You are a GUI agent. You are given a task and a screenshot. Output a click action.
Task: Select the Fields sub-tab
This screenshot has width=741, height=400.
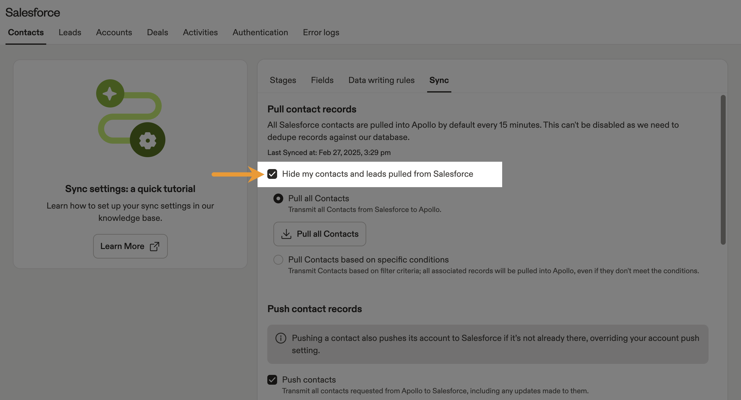[322, 80]
